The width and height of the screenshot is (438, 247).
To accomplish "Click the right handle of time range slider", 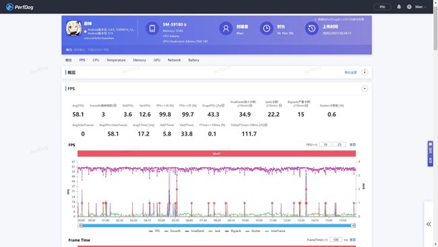I will (x=353, y=225).
